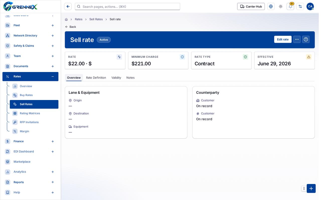This screenshot has height=200, width=321.
Task: Click the back arrow button in top bar
Action: (x=68, y=6)
